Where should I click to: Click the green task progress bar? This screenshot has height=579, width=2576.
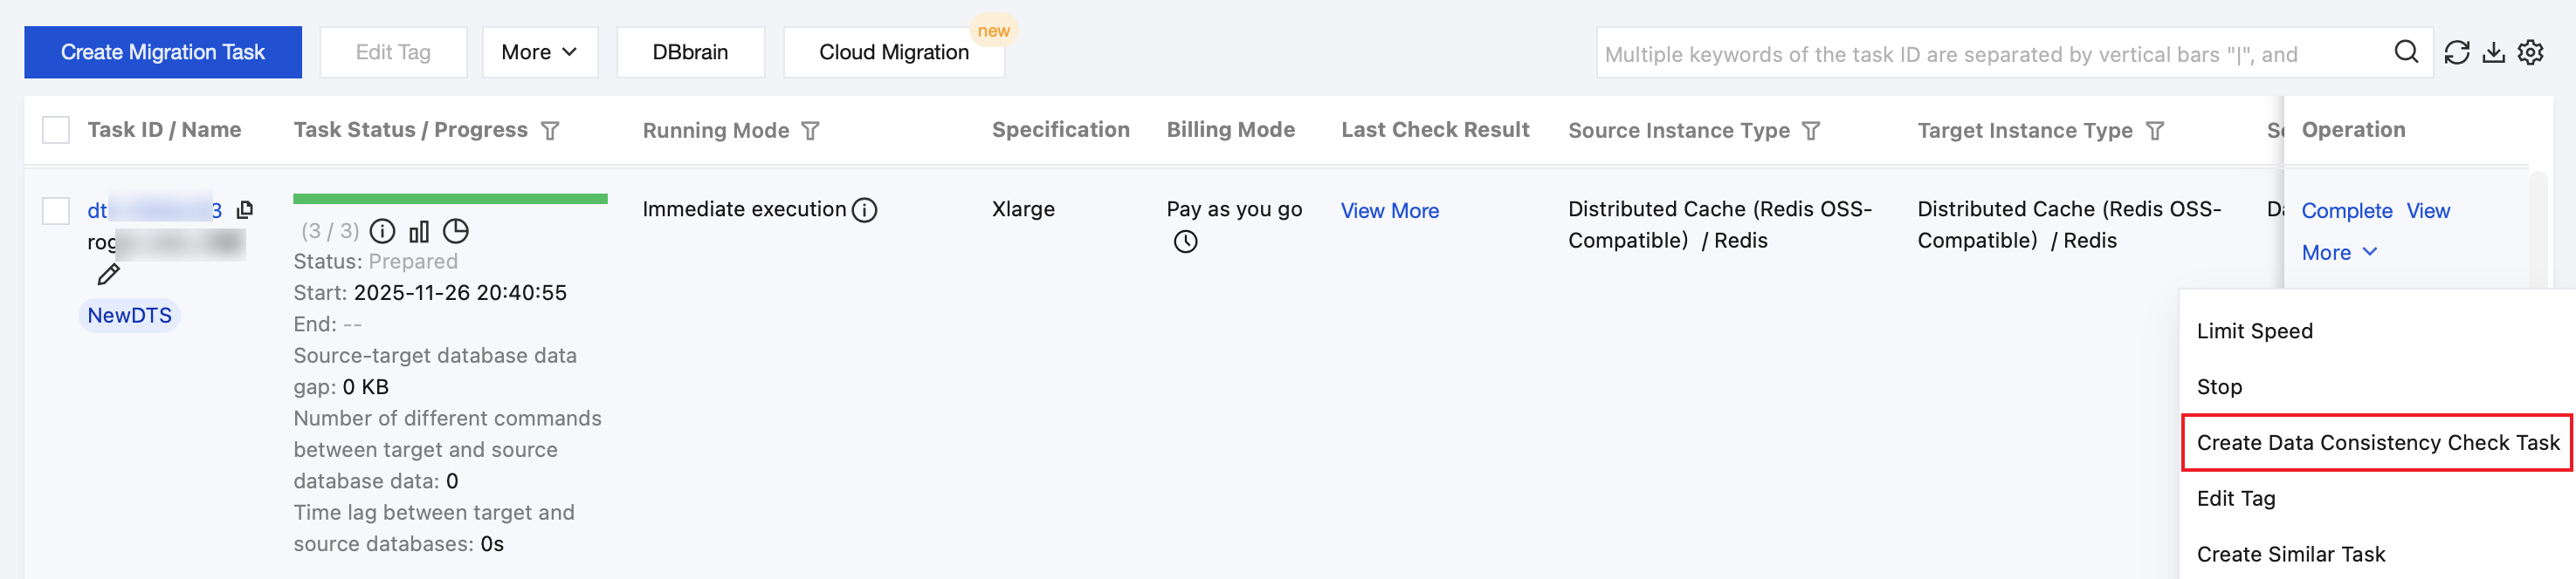450,199
